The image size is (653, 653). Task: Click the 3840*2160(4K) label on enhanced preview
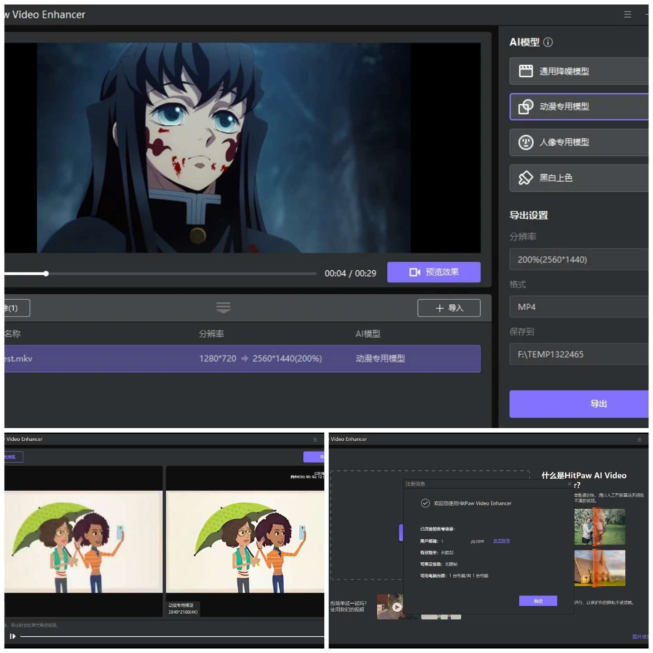point(183,612)
